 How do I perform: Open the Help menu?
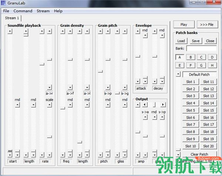(58, 11)
